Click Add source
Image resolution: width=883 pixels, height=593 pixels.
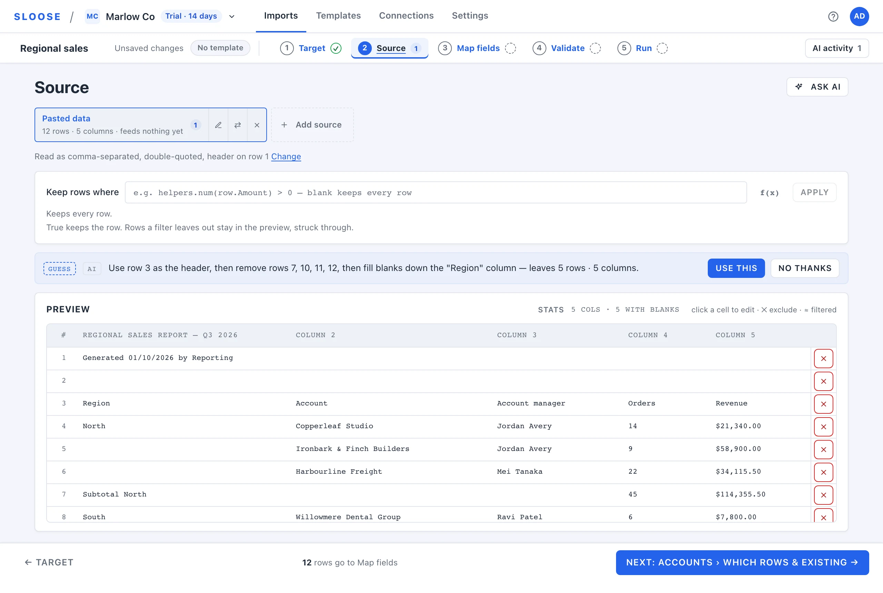tap(312, 125)
